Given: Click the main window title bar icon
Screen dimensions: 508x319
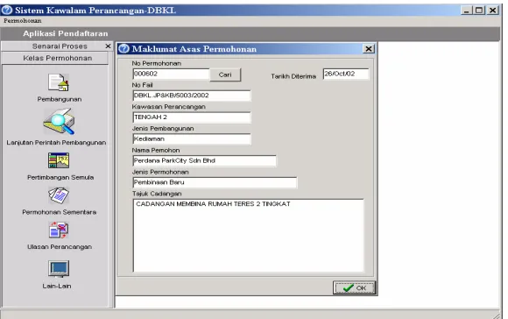Looking at the screenshot, I should point(7,10).
